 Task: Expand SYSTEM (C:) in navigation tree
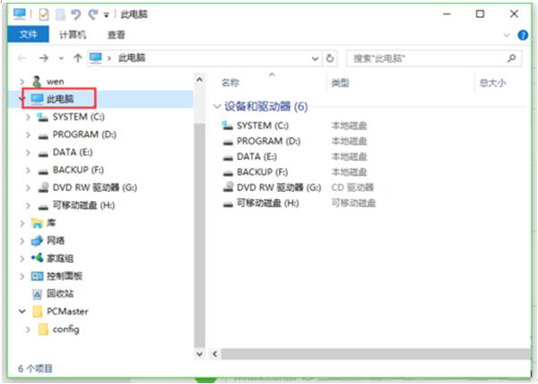point(28,117)
